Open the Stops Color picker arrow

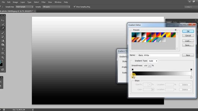point(153,89)
